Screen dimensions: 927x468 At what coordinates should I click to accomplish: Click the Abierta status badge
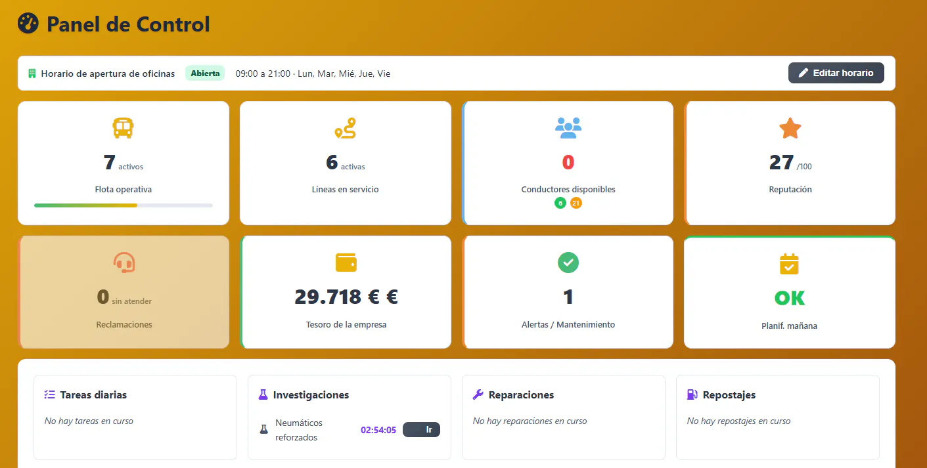(205, 74)
